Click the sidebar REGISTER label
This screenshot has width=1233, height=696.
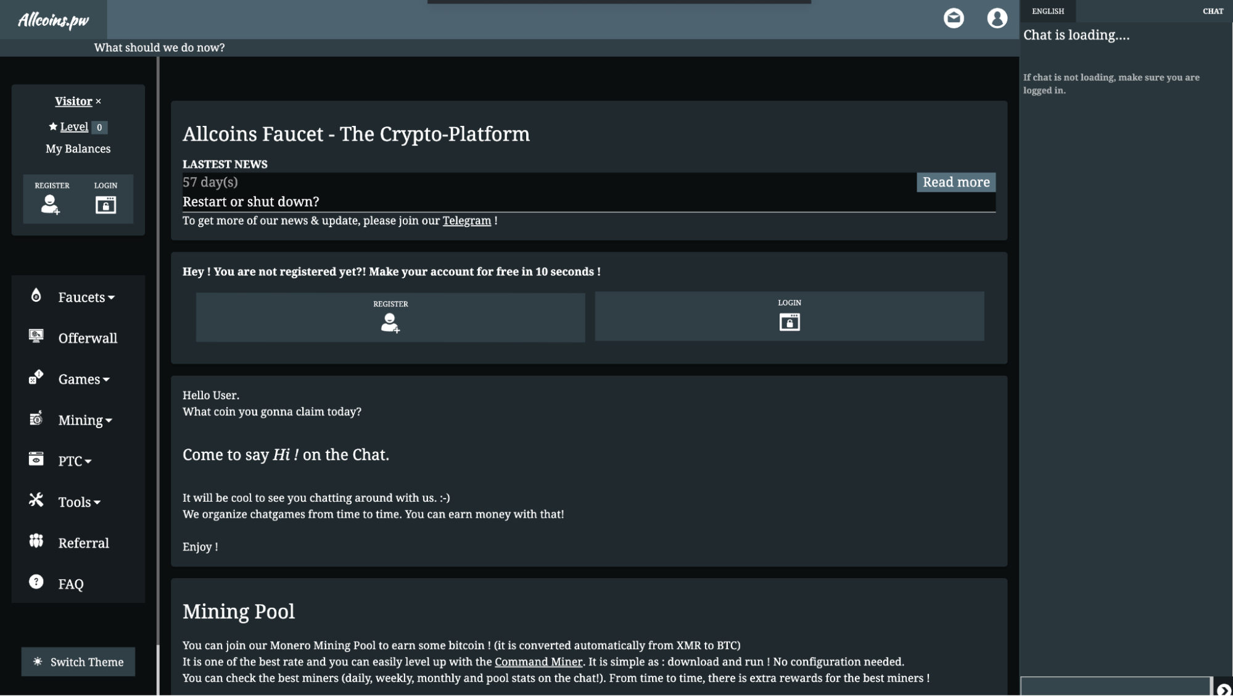click(x=52, y=186)
